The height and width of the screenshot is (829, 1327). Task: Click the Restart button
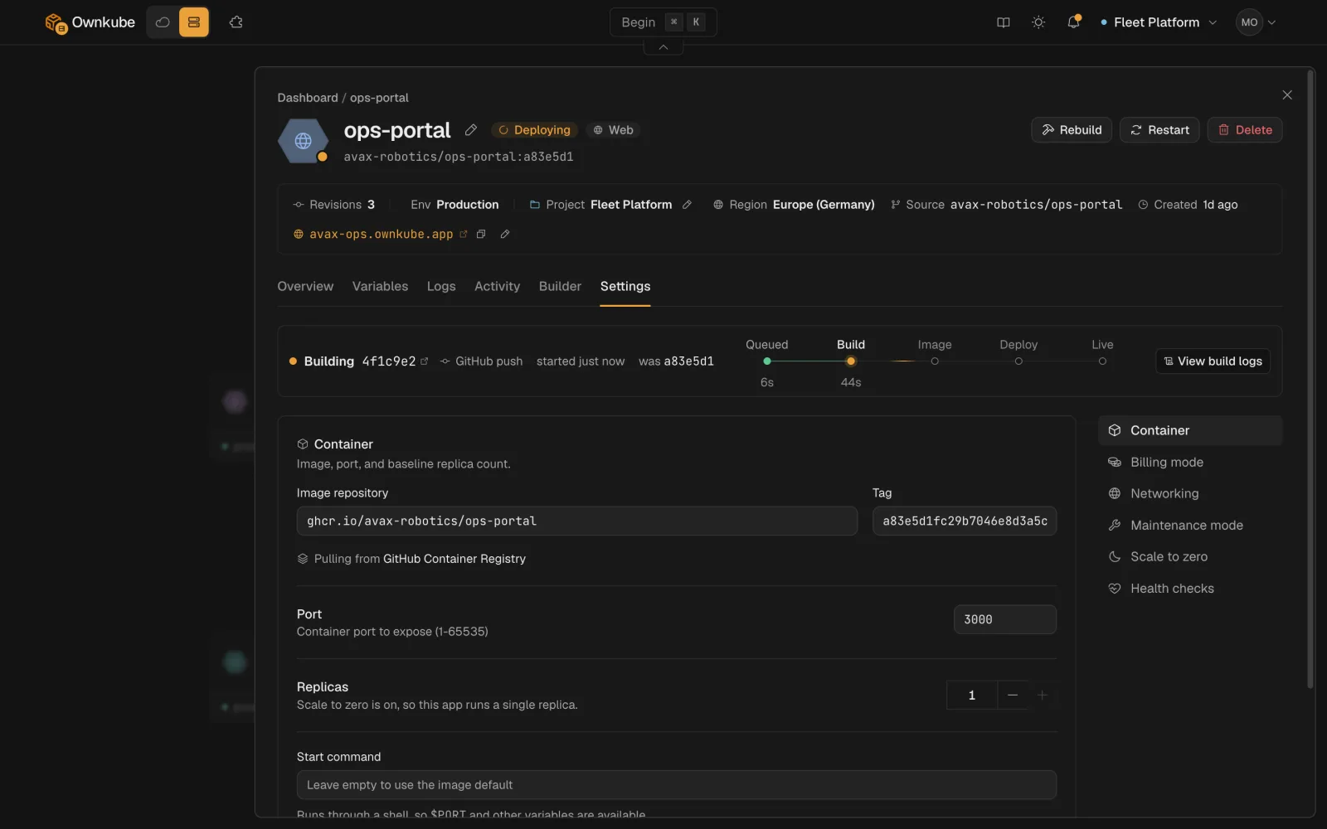pos(1159,130)
